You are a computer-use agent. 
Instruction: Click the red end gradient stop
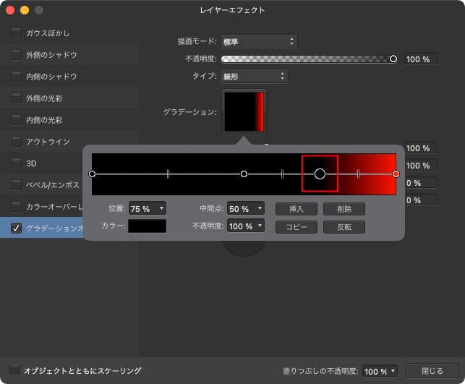tap(396, 174)
